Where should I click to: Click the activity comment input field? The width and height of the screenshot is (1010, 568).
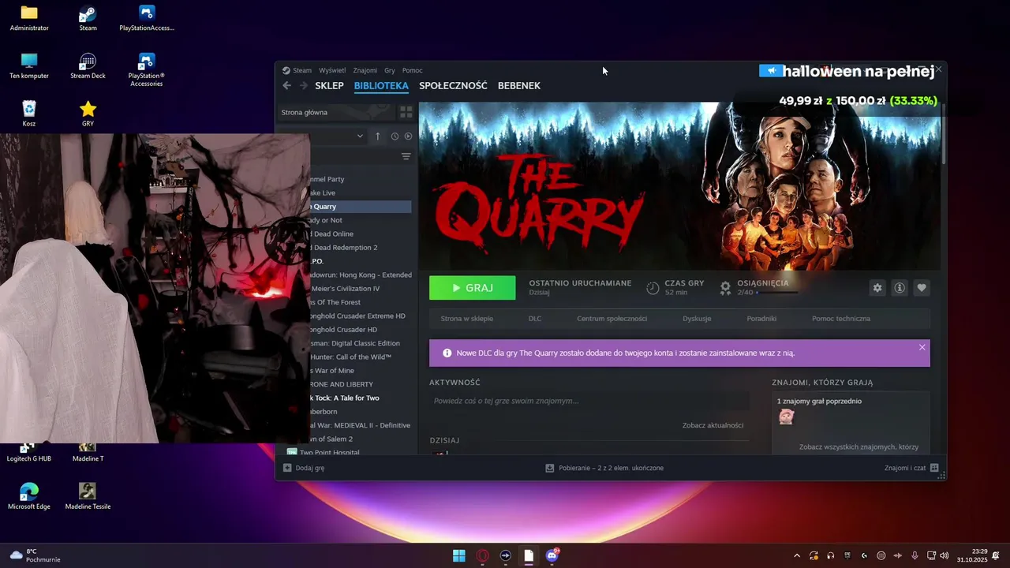[589, 401]
